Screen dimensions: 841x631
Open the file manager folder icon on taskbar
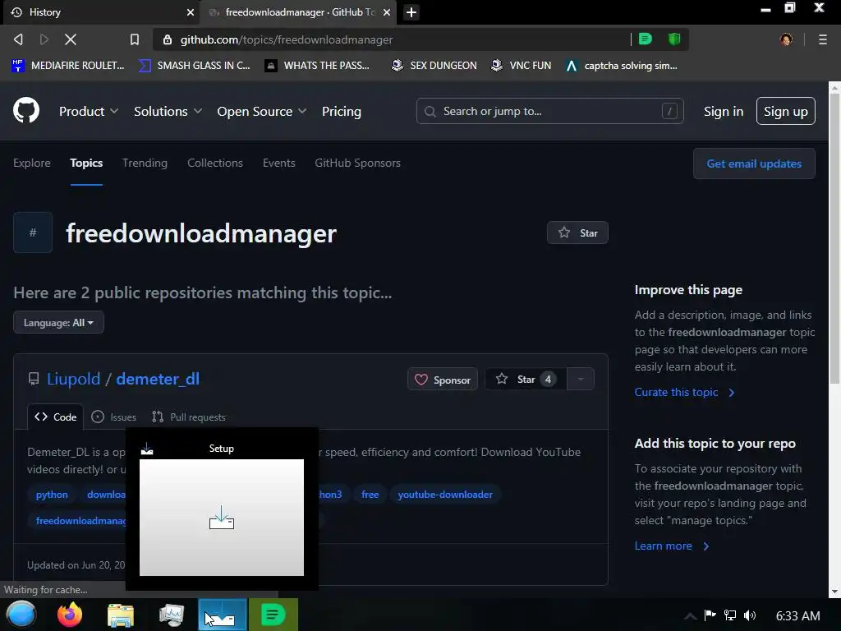pyautogui.click(x=121, y=615)
